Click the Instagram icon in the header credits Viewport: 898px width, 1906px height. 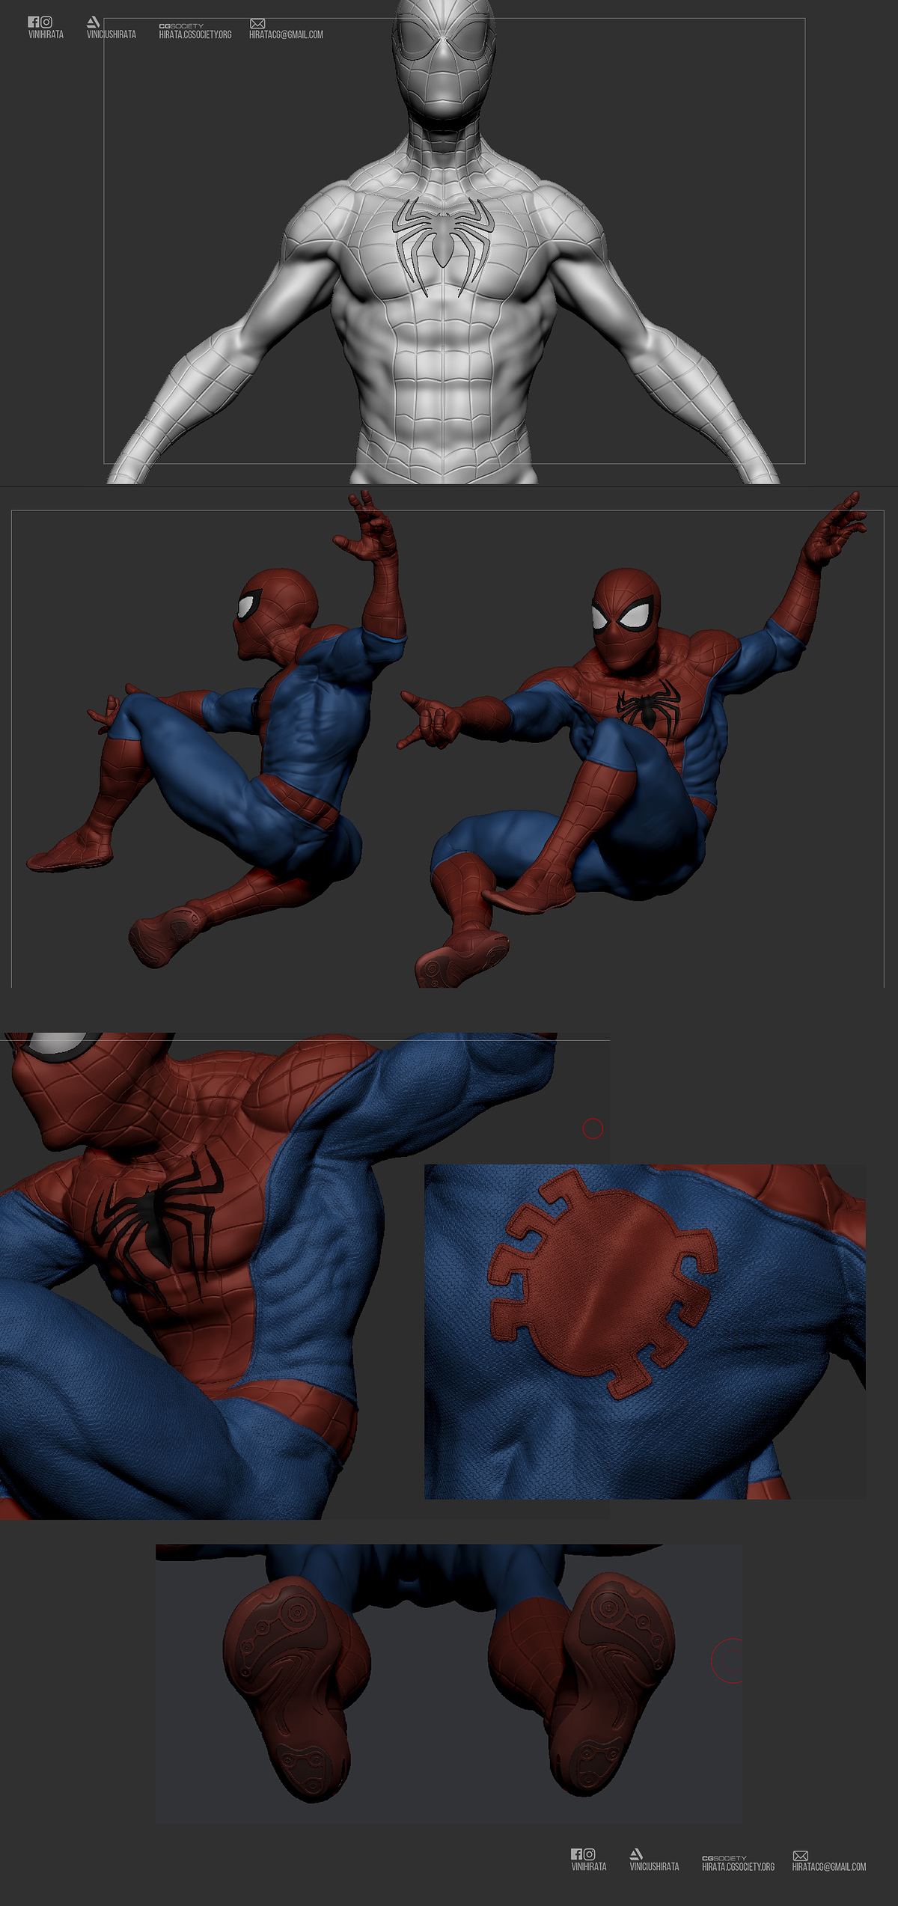point(46,22)
